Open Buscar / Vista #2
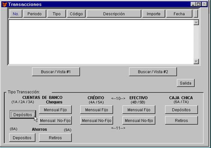211x148 pixels. pos(153,72)
